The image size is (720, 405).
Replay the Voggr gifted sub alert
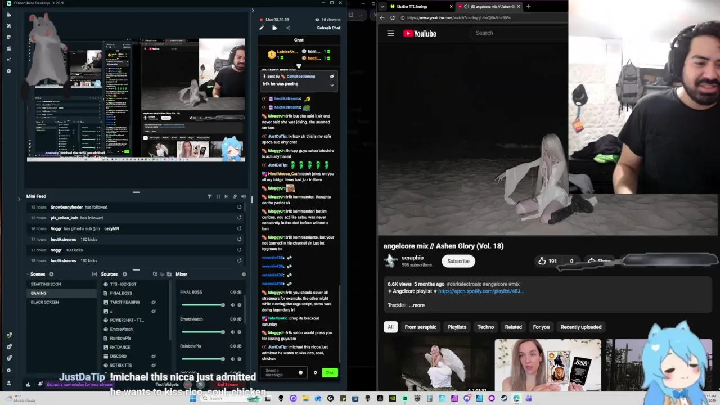coord(239,228)
